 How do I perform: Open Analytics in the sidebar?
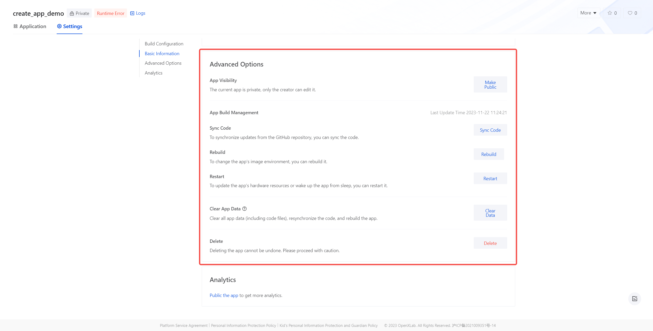[x=153, y=73]
